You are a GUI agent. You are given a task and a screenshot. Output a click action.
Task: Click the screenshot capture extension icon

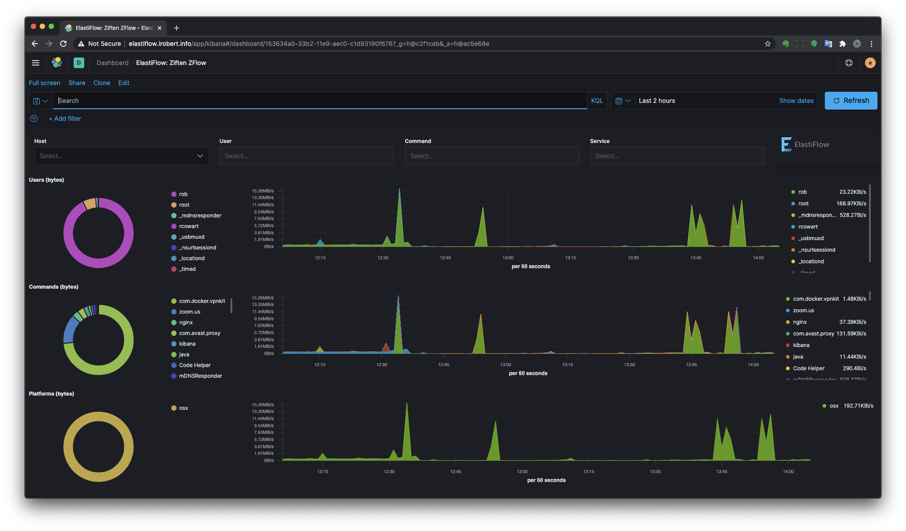point(800,44)
